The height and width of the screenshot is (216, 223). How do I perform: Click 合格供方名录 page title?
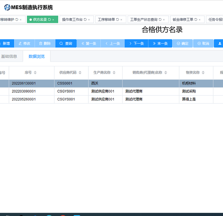point(162,30)
